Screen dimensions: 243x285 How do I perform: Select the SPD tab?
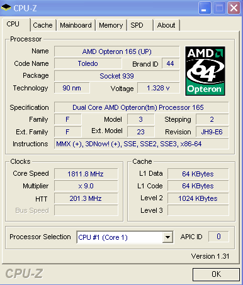140,25
